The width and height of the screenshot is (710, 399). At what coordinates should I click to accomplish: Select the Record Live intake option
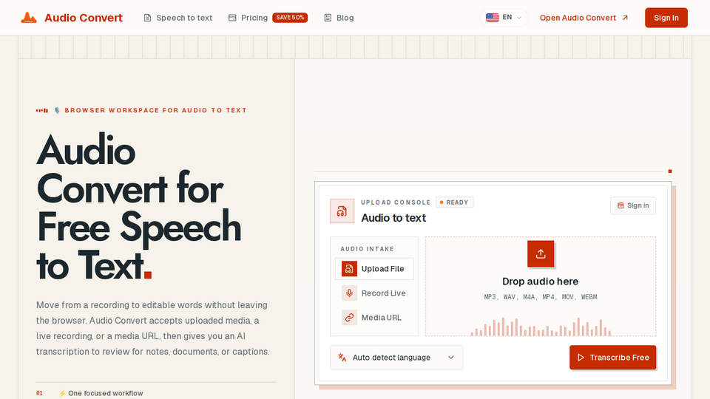pos(374,293)
